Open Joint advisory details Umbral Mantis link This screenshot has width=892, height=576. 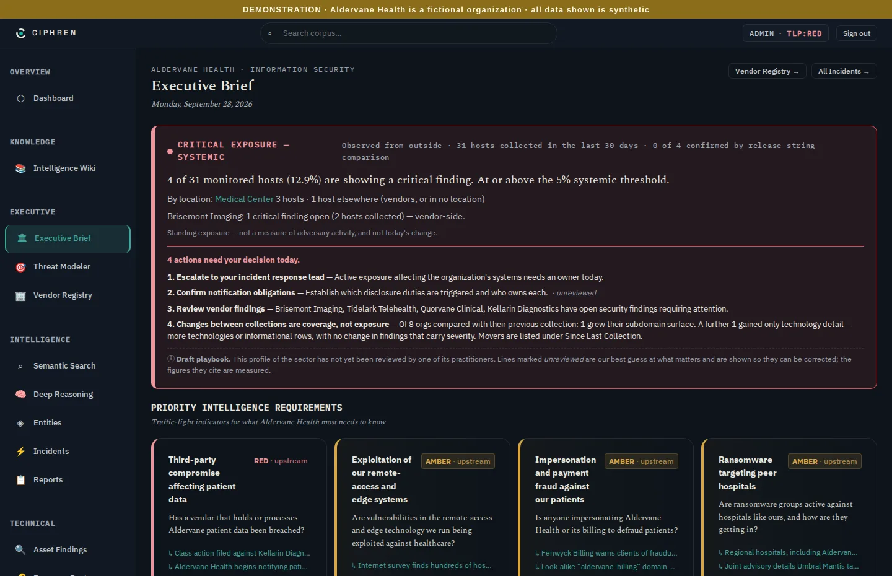click(789, 566)
